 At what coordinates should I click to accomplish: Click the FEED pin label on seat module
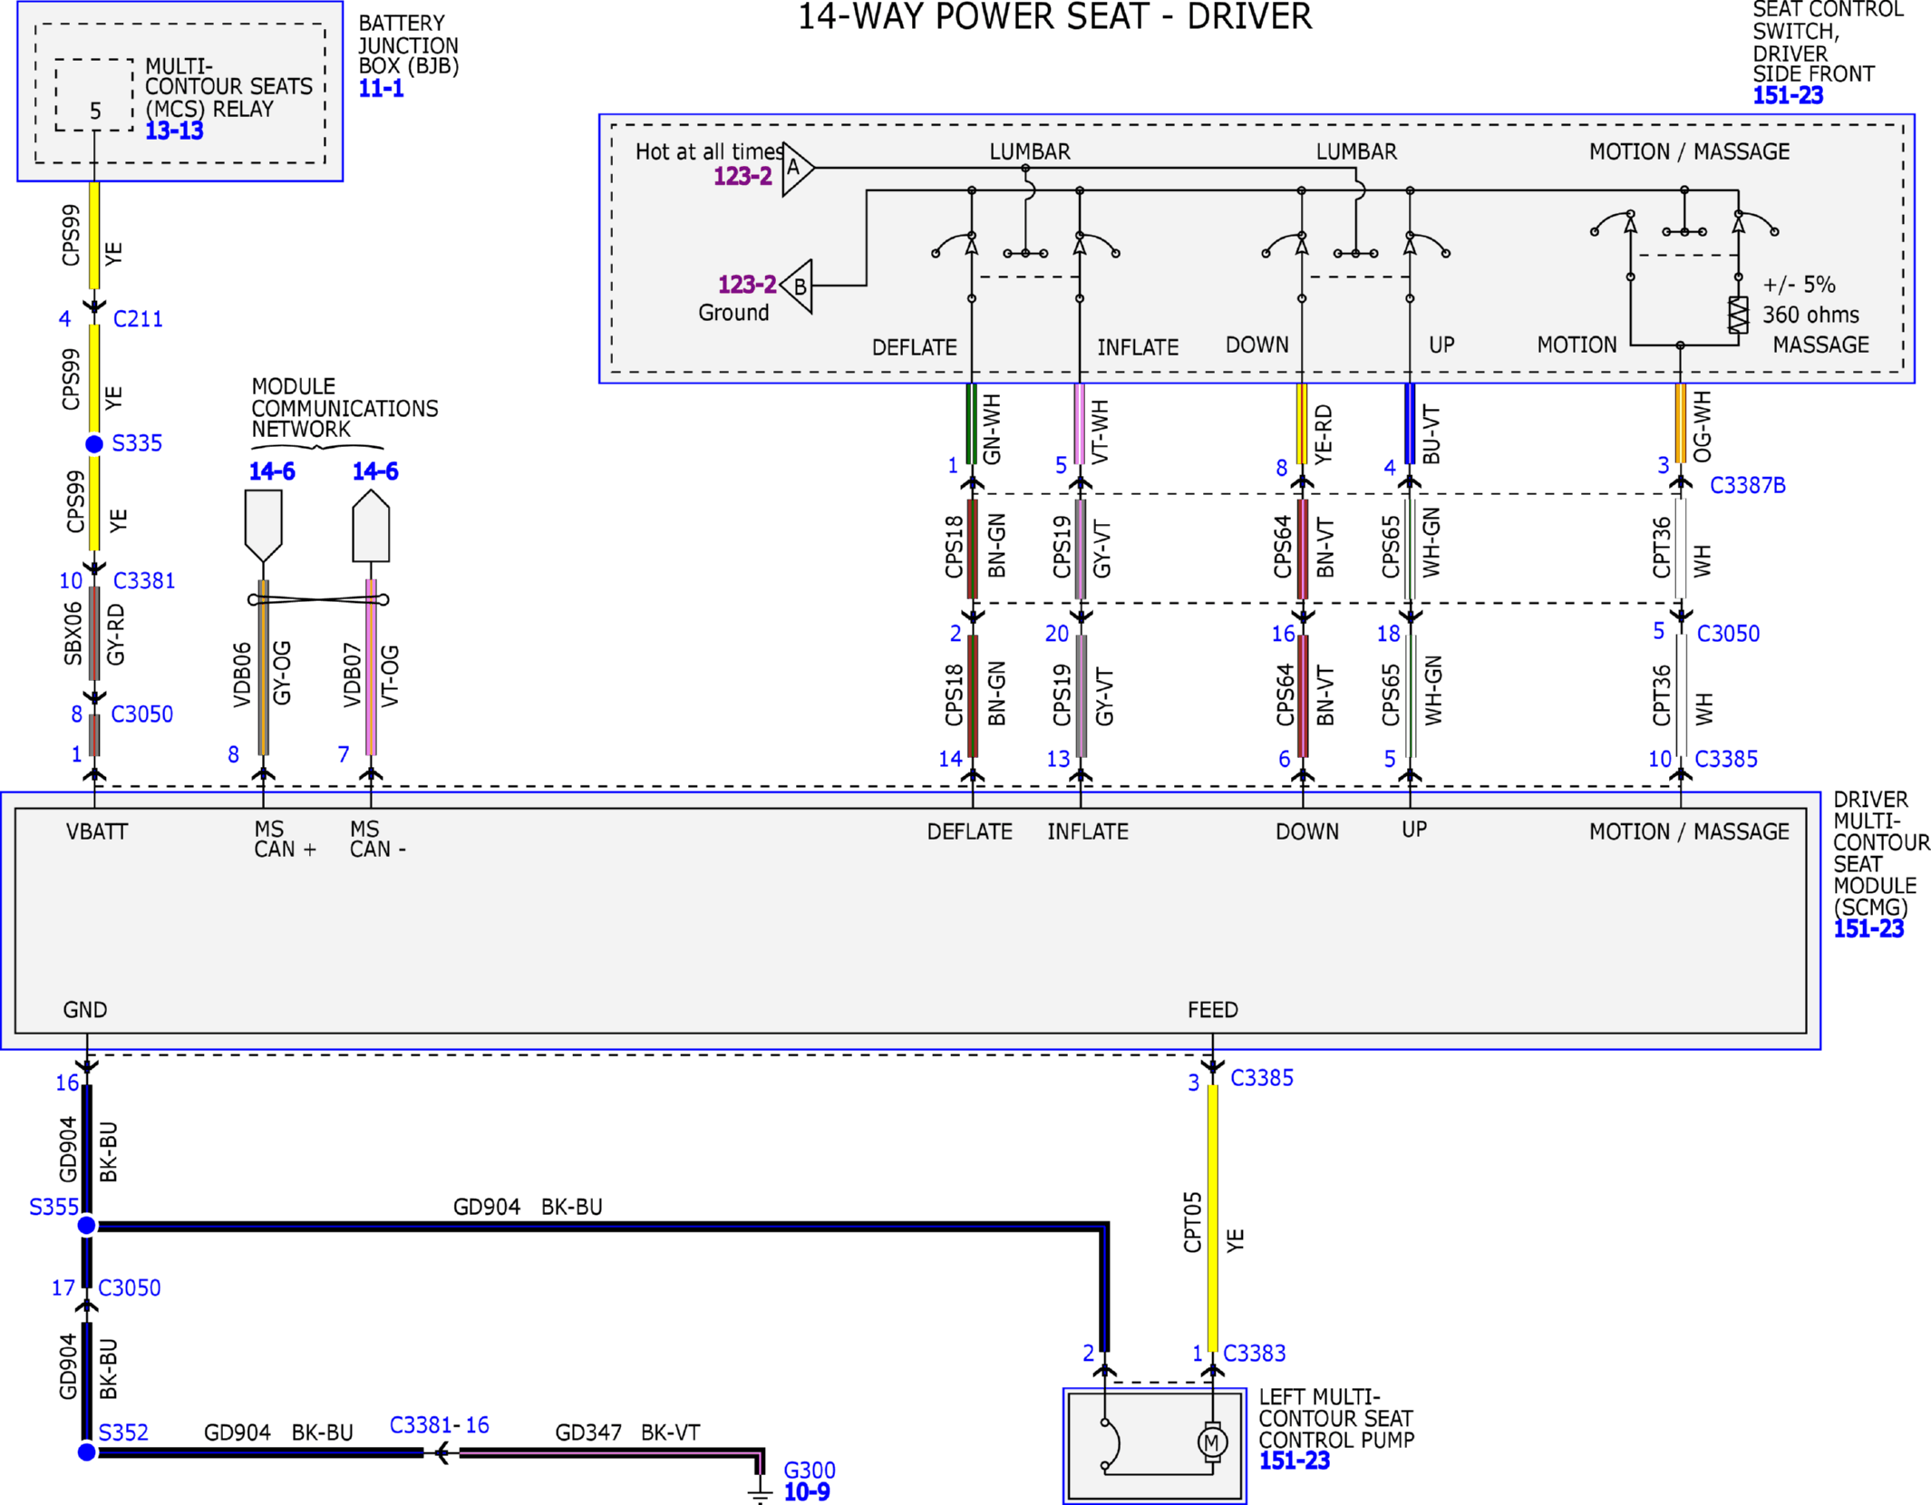point(1212,1010)
